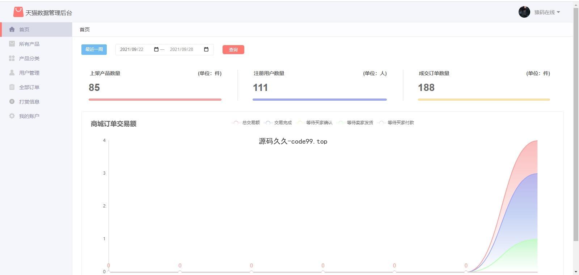
Task: Click the purple 注册用户数量 progress bar
Action: pos(320,100)
